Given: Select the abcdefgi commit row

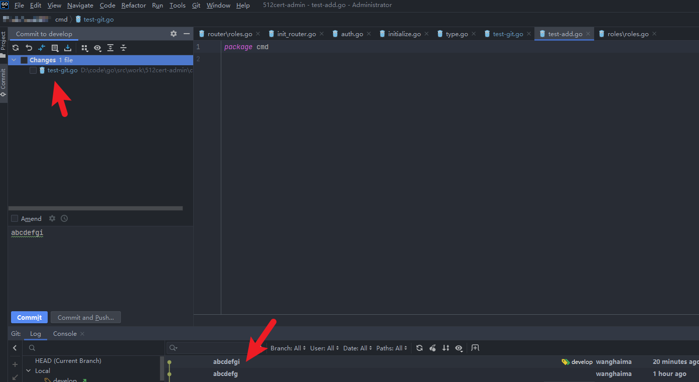Looking at the screenshot, I should pyautogui.click(x=432, y=362).
